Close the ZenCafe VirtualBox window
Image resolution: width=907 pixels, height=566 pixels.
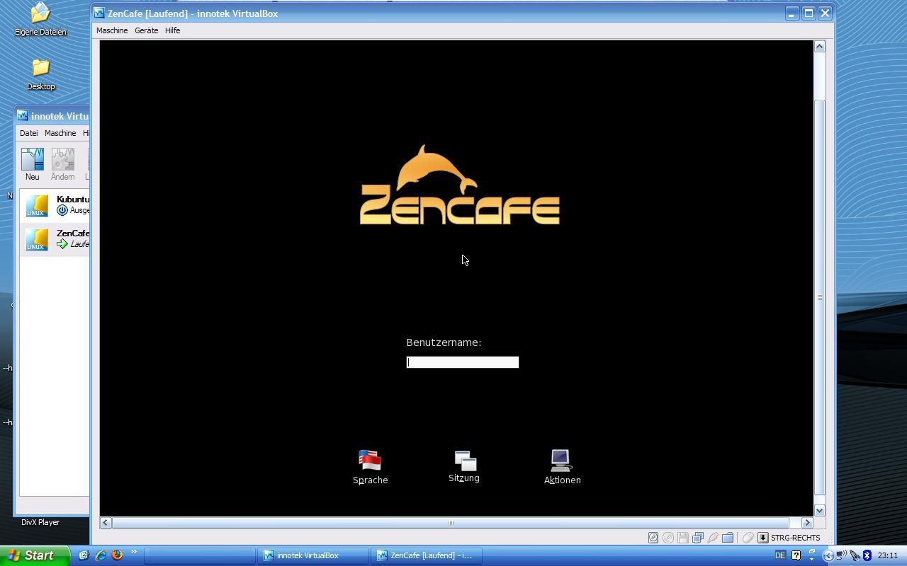click(825, 13)
